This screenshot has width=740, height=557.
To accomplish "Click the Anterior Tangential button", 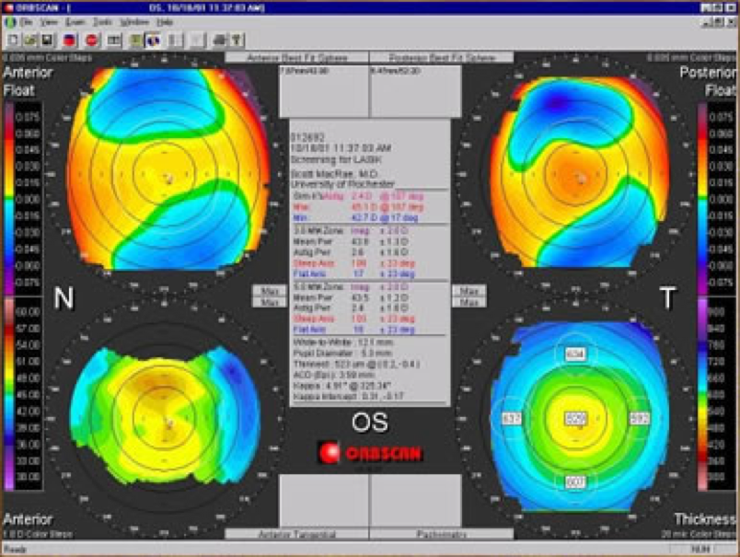I will (x=297, y=534).
